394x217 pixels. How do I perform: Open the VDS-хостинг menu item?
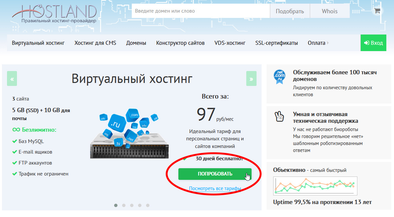[230, 43]
